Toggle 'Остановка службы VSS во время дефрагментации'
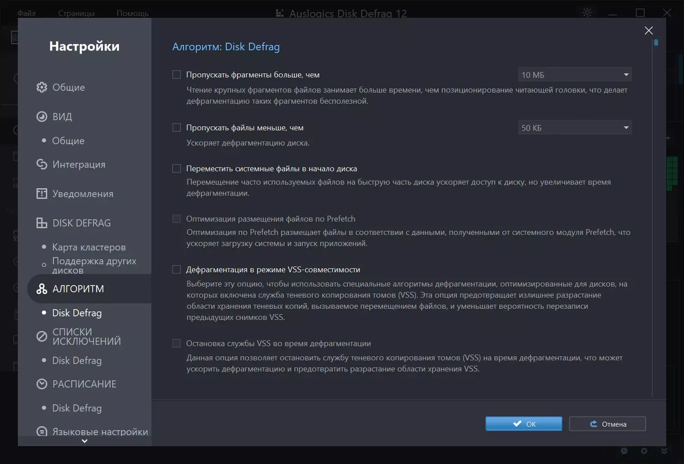 coord(177,343)
